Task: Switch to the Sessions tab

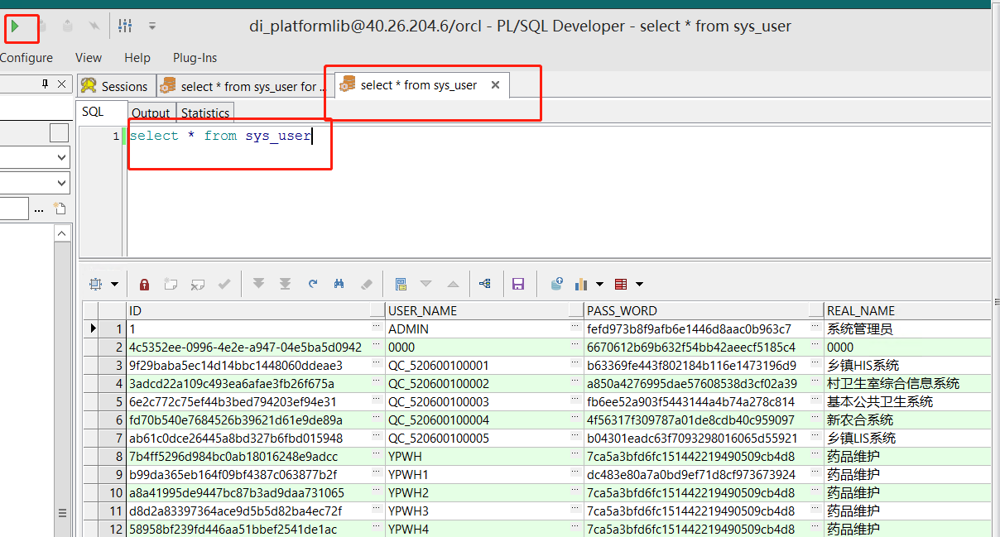Action: 115,86
